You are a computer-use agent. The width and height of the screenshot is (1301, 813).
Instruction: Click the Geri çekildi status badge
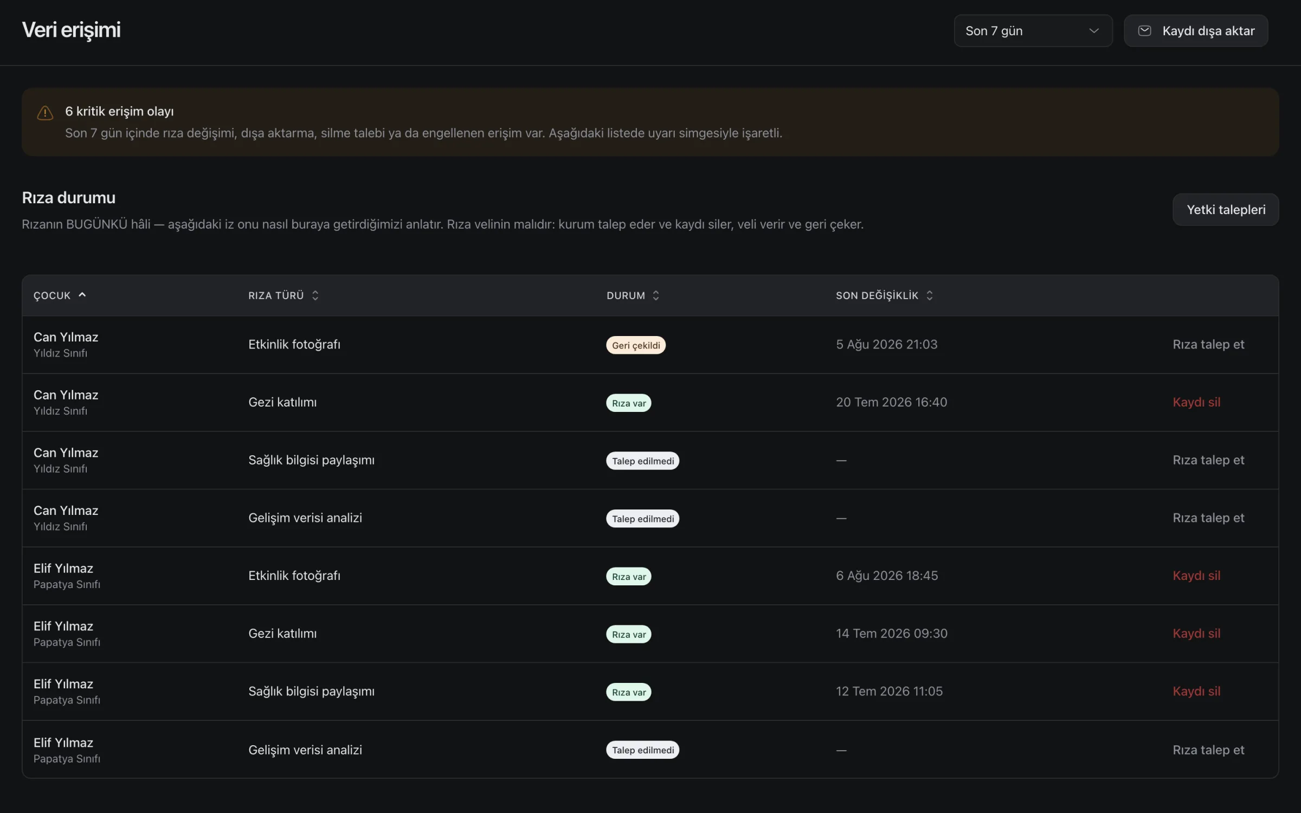[636, 345]
